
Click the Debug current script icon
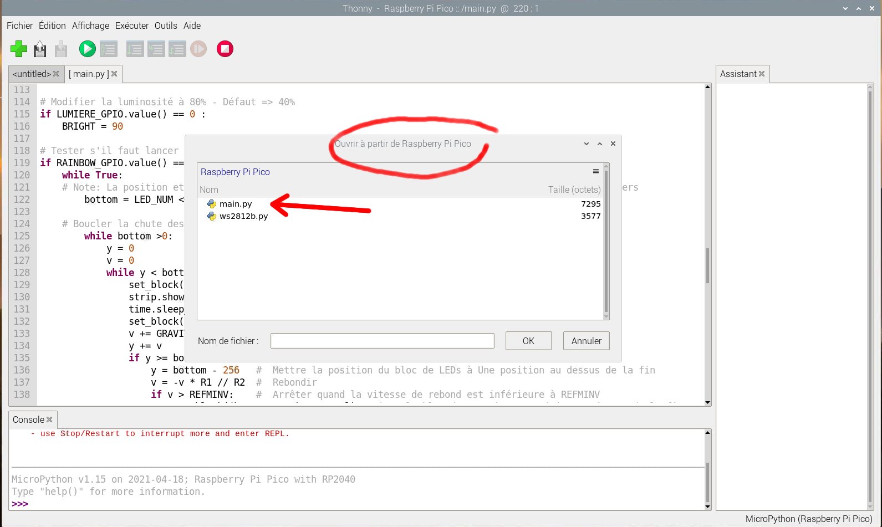point(109,49)
